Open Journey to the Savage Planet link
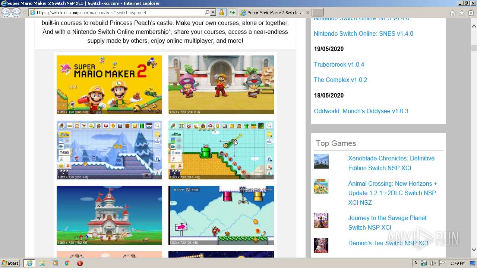 (x=387, y=223)
